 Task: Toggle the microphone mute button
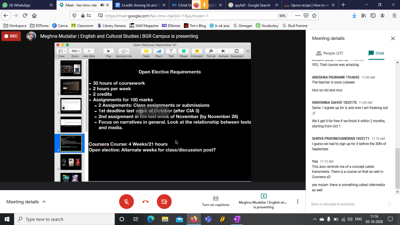click(x=127, y=202)
